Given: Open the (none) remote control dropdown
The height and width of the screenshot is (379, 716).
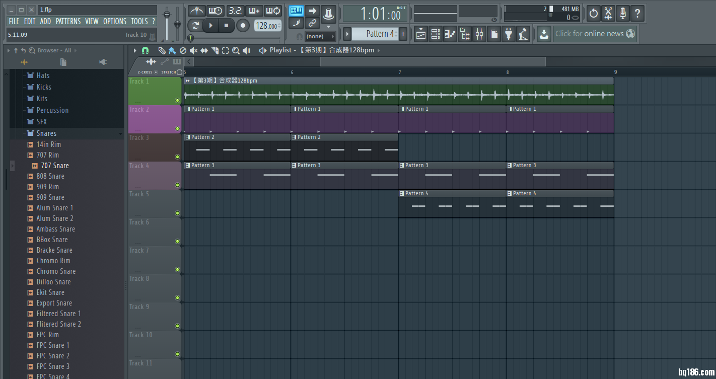Looking at the screenshot, I should [x=320, y=36].
